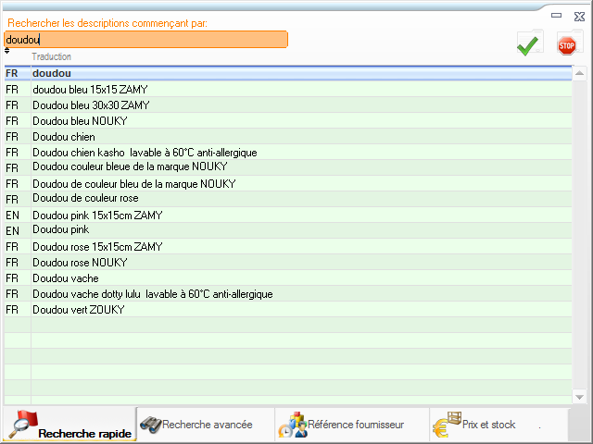The width and height of the screenshot is (593, 444).
Task: Click the scrollbar up arrow in results list
Action: tap(580, 74)
